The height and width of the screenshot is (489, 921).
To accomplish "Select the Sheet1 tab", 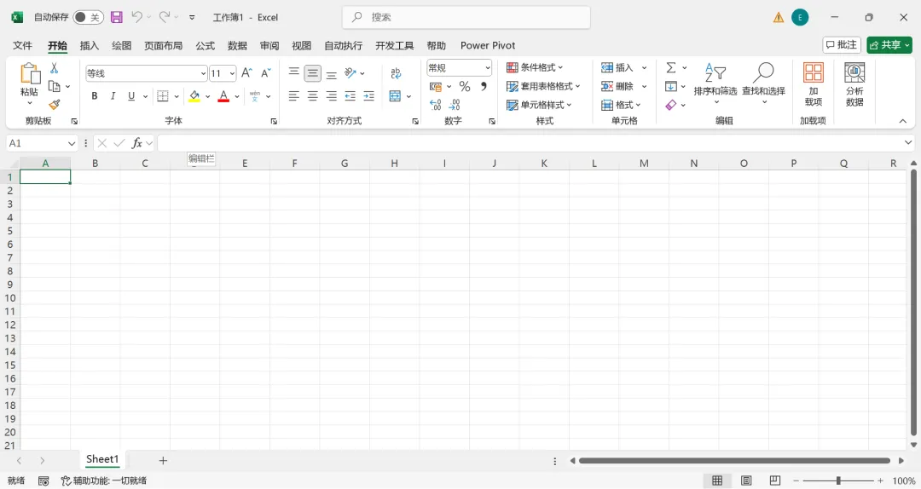I will tap(102, 460).
